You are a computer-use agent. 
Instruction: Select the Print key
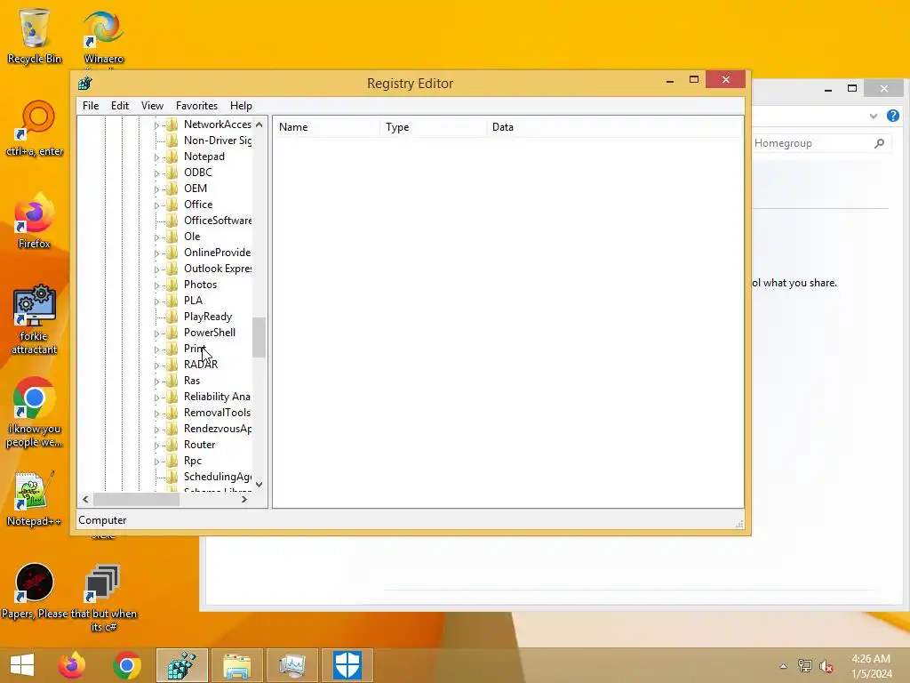coord(195,349)
